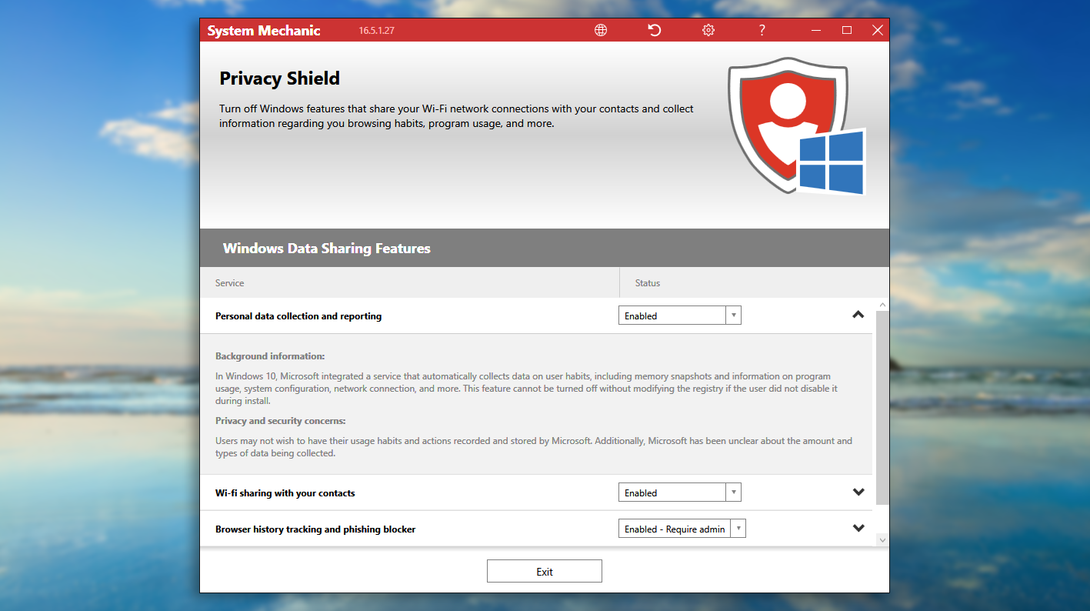
Task: Select the 'Wi-fi sharing with your contacts' label
Action: click(x=285, y=493)
